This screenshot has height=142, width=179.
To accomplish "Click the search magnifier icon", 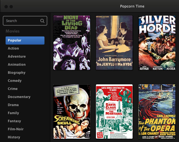I will tap(42, 21).
